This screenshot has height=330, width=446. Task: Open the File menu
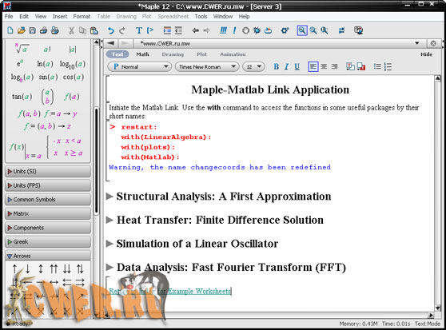9,17
